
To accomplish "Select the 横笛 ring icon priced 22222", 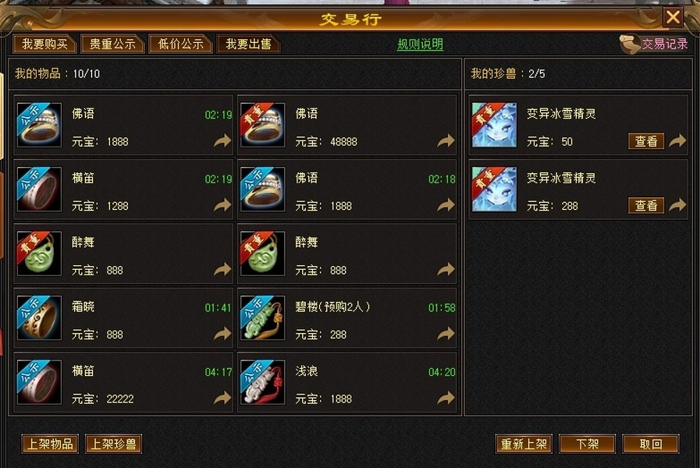I will coord(39,382).
